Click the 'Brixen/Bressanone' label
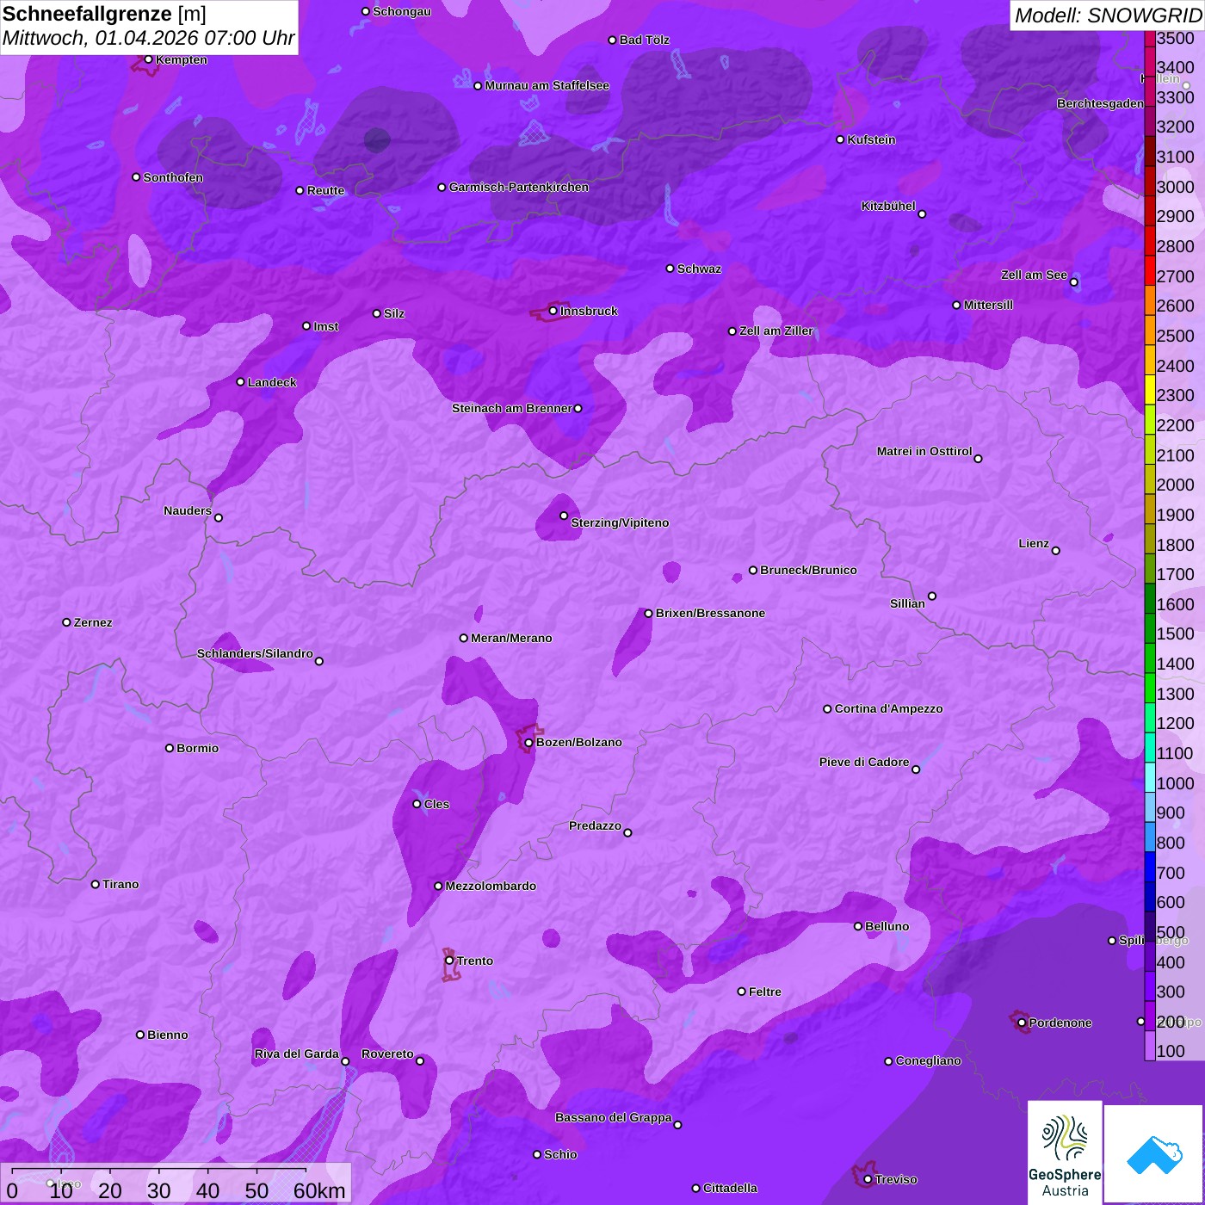This screenshot has height=1205, width=1205. coord(710,613)
